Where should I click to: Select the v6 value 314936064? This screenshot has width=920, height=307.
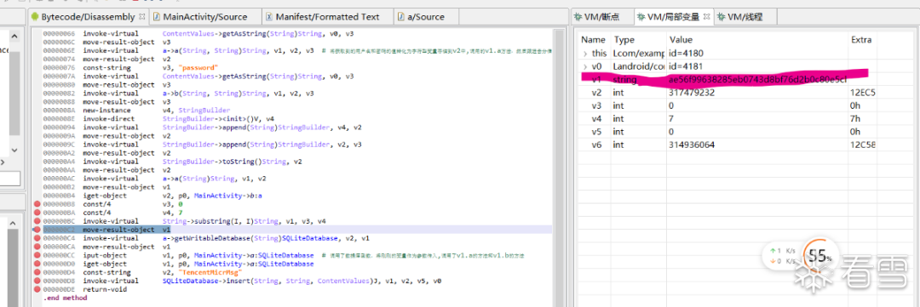pos(691,145)
